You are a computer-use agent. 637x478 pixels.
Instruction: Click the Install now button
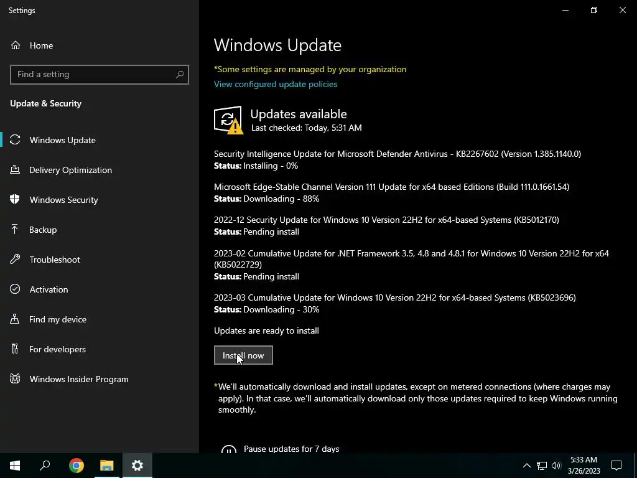coord(243,355)
